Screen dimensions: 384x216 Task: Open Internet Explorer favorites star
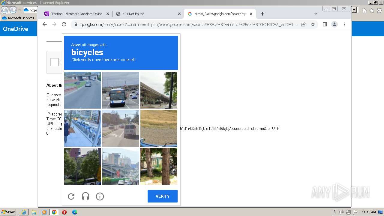tap(372, 10)
